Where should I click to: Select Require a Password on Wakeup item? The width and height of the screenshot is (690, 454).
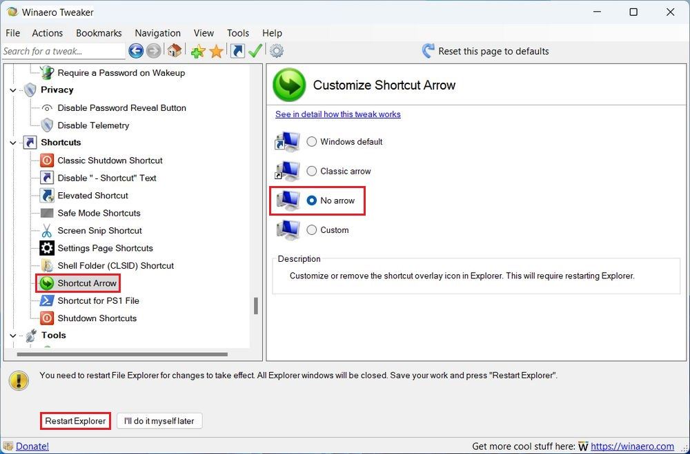tap(121, 73)
